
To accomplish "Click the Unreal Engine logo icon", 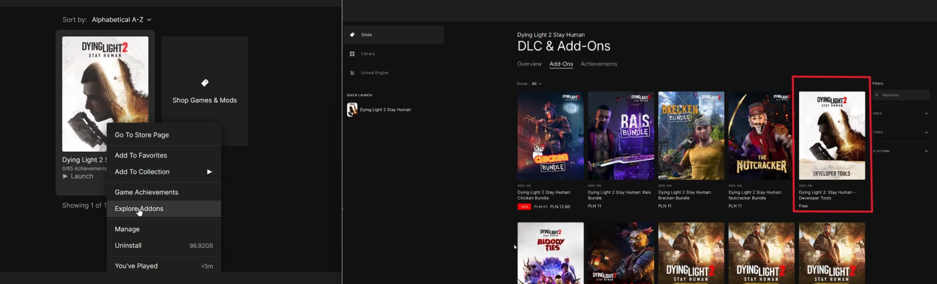I will (x=352, y=73).
